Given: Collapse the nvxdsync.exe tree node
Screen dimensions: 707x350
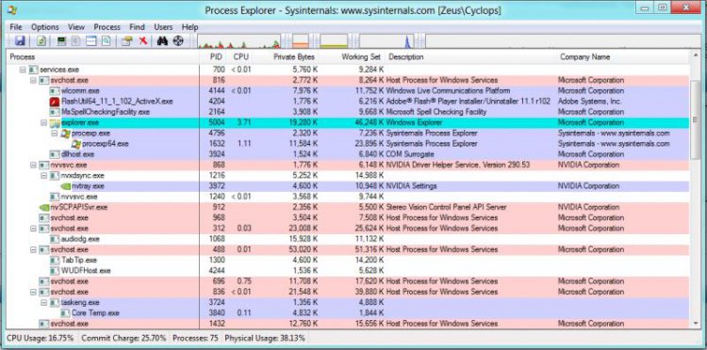Looking at the screenshot, I should tap(44, 175).
